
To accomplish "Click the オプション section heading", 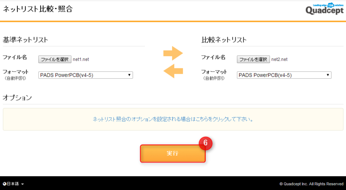I will point(17,97).
